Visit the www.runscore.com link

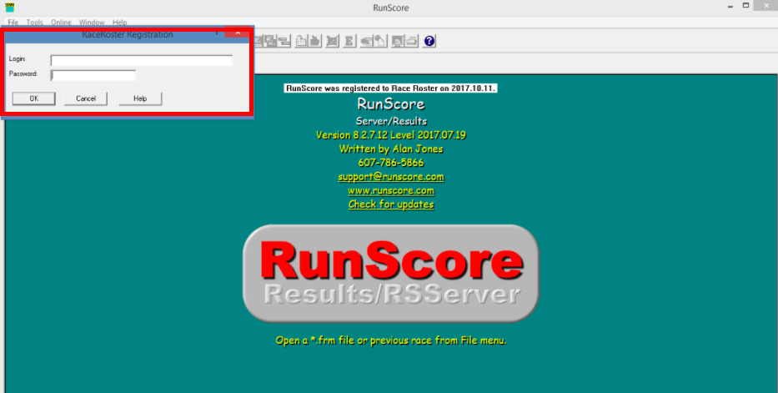pos(390,190)
